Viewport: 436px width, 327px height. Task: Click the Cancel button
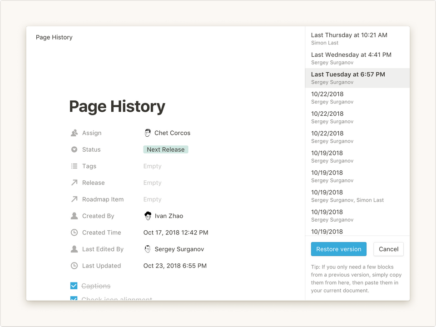coord(388,249)
